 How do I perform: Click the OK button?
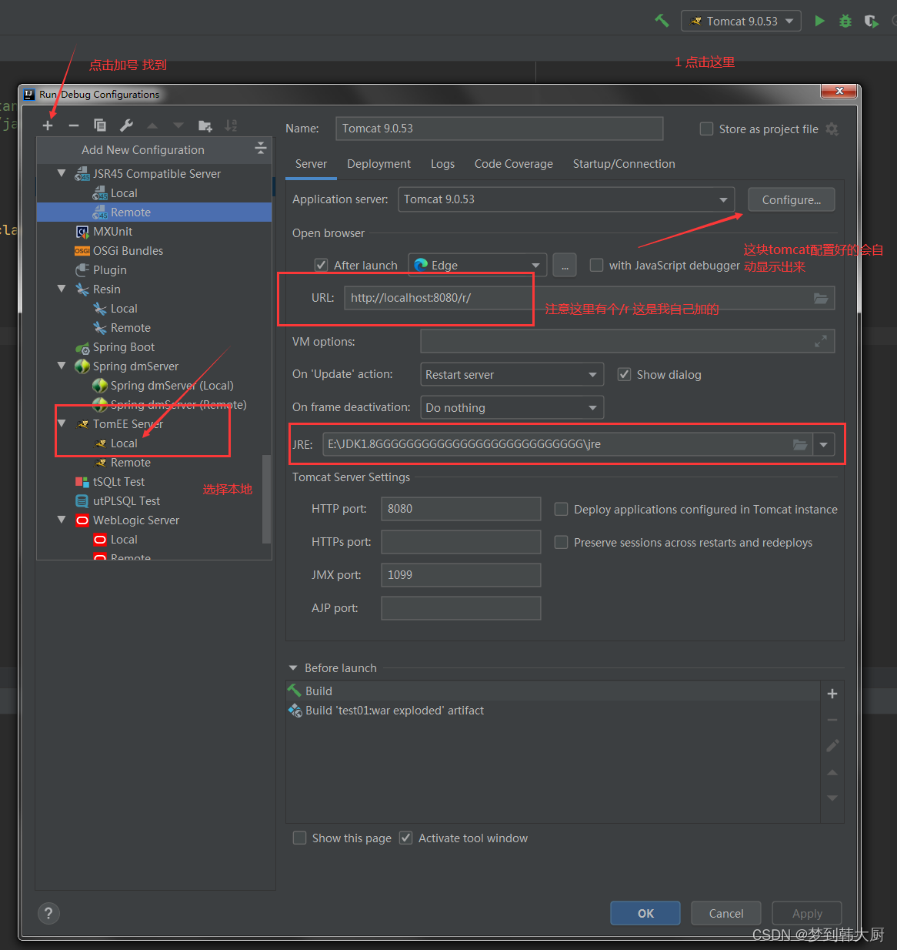645,913
